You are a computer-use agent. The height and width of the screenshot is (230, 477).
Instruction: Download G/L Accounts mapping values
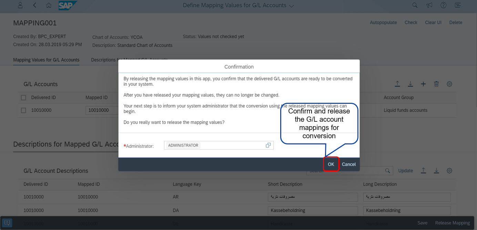410,84
